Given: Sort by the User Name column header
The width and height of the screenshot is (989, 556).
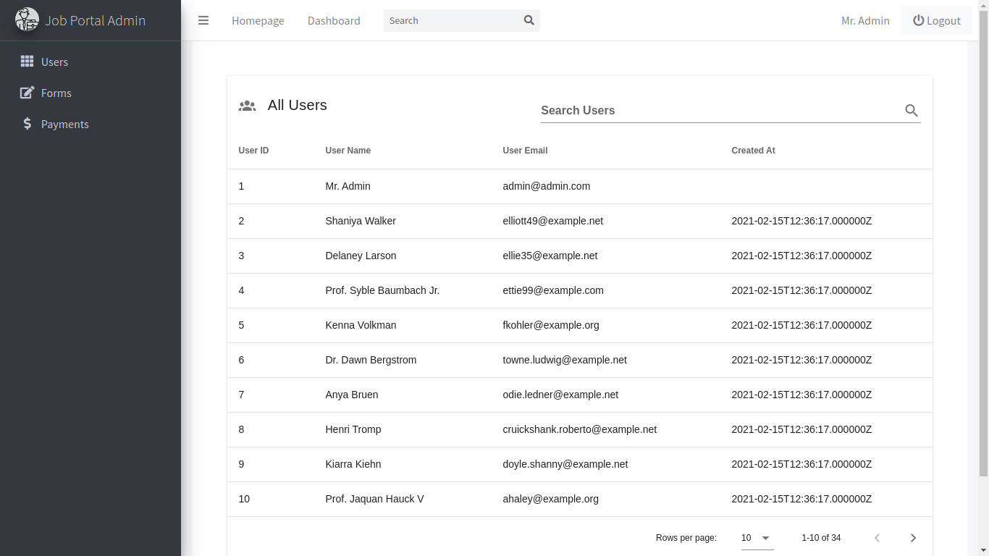Looking at the screenshot, I should pyautogui.click(x=348, y=151).
